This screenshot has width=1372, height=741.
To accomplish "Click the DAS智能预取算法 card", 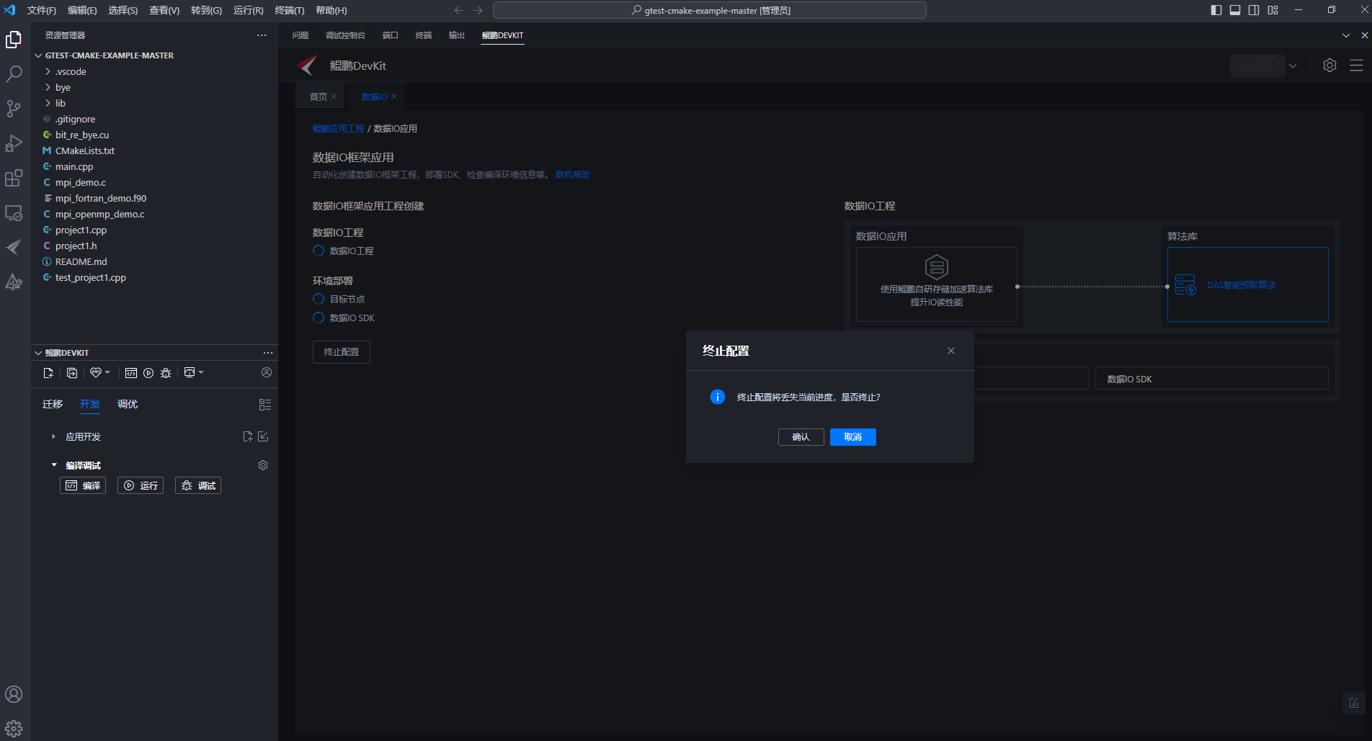I will pos(1248,284).
